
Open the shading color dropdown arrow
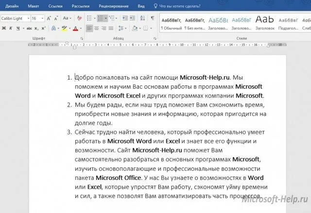coord(140,28)
